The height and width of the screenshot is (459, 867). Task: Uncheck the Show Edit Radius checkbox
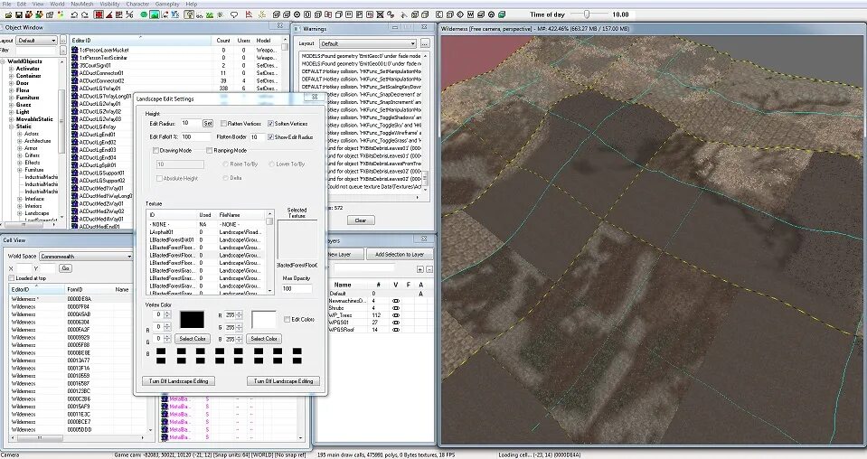point(270,136)
